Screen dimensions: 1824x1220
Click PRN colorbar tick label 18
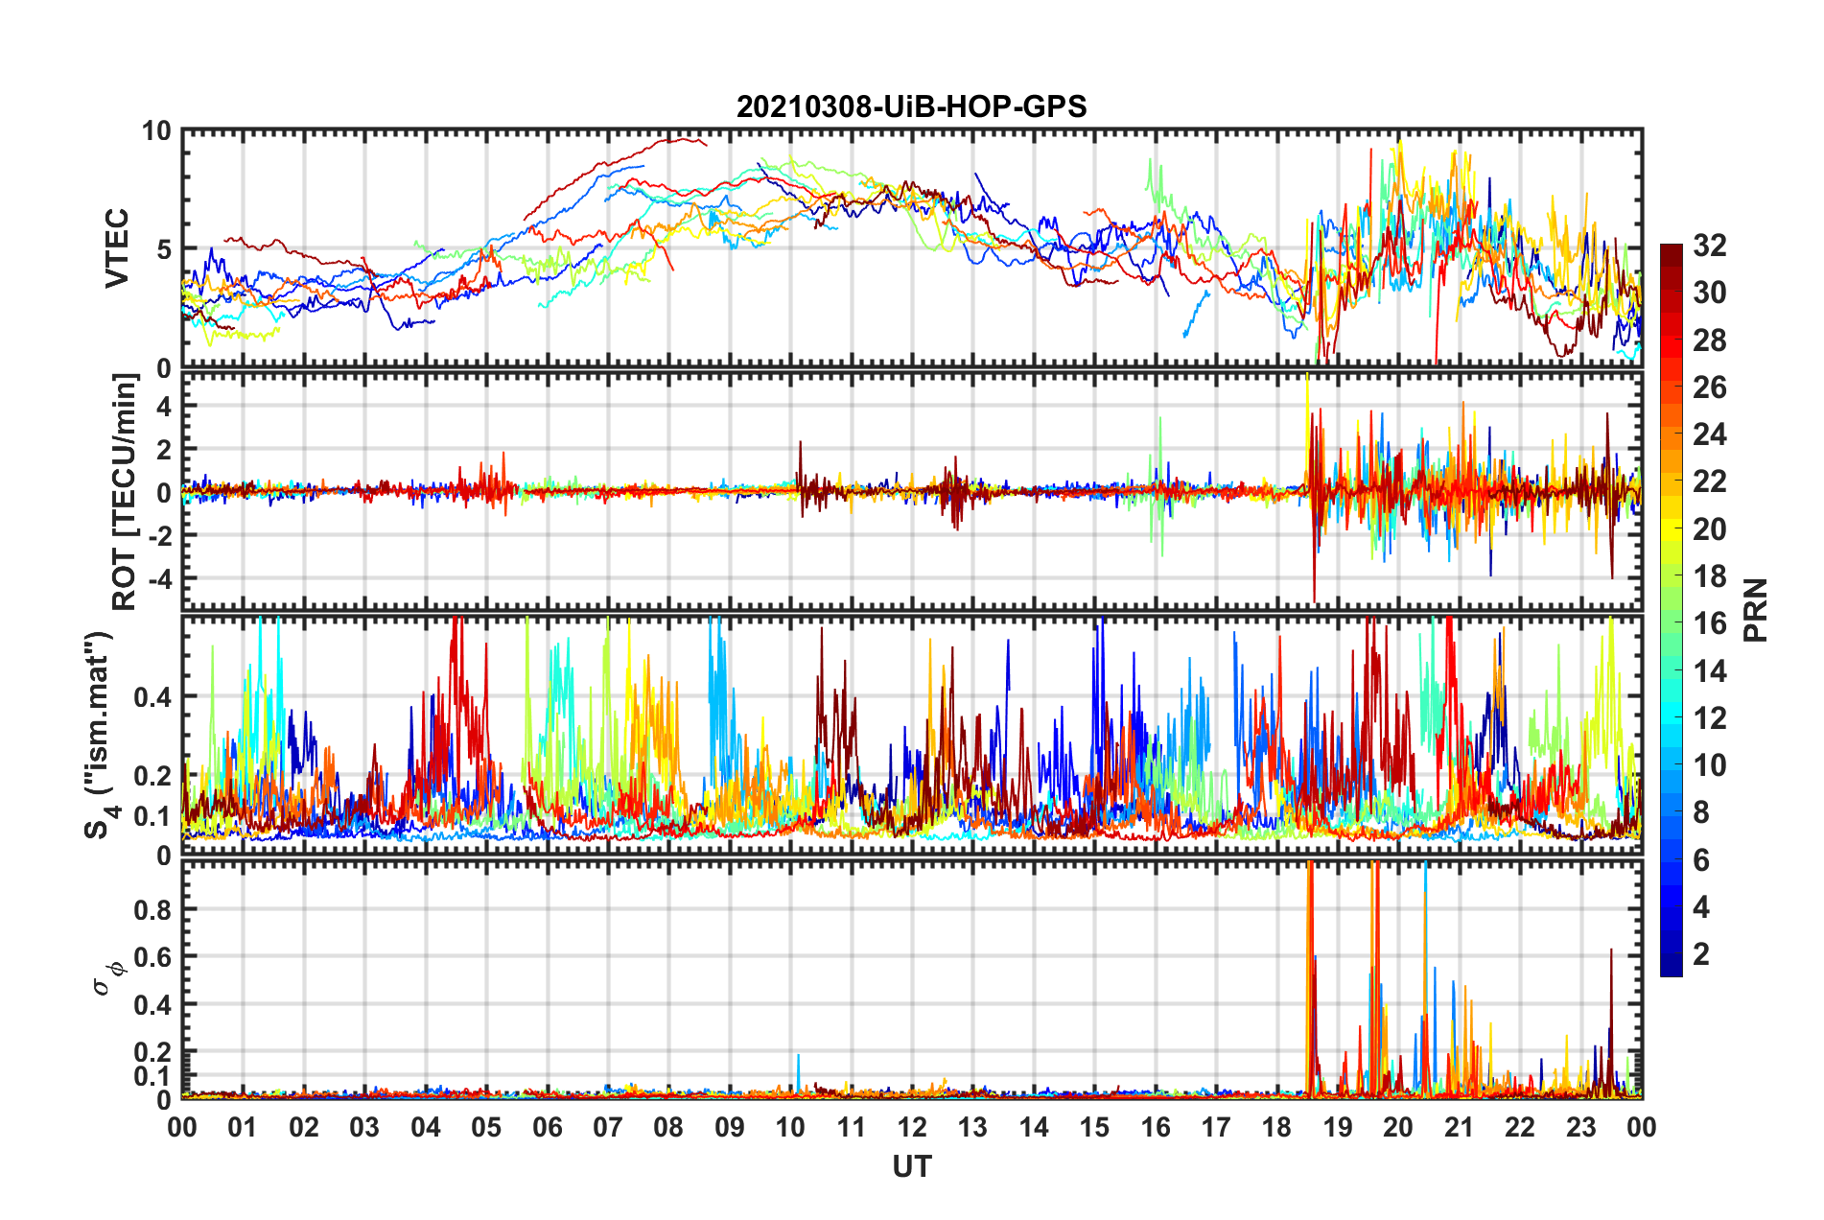[1709, 575]
